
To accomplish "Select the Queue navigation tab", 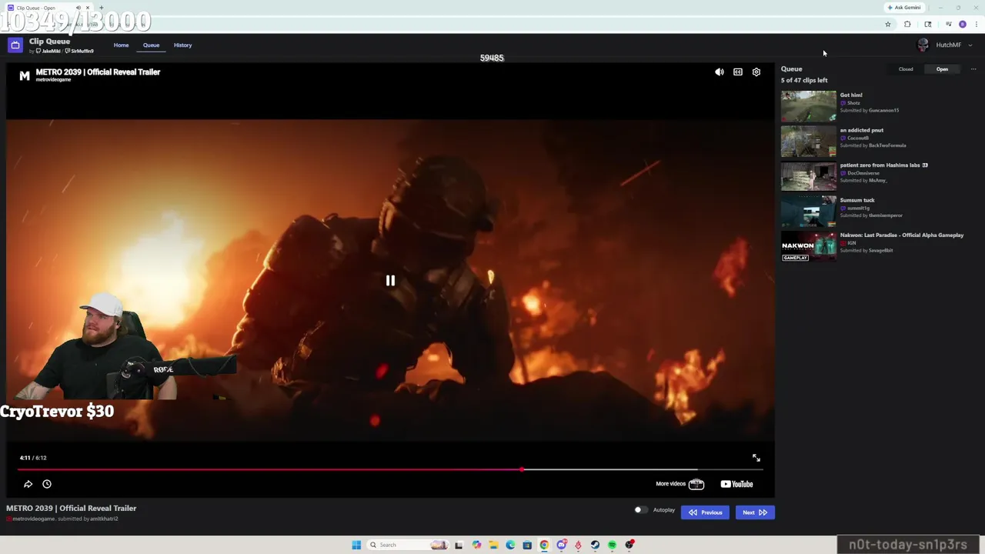I will point(151,45).
